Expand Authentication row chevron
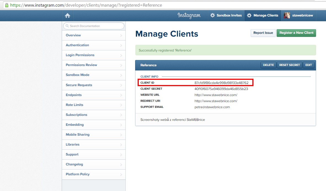The image size is (326, 191). click(121, 45)
